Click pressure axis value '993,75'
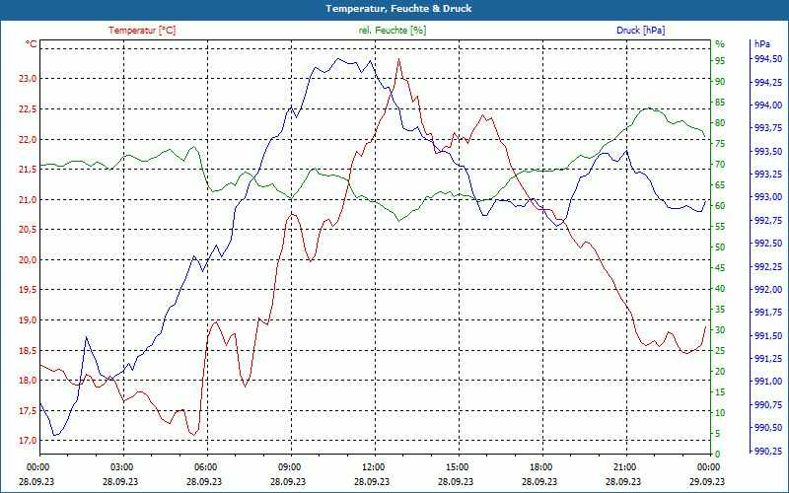 pyautogui.click(x=768, y=128)
